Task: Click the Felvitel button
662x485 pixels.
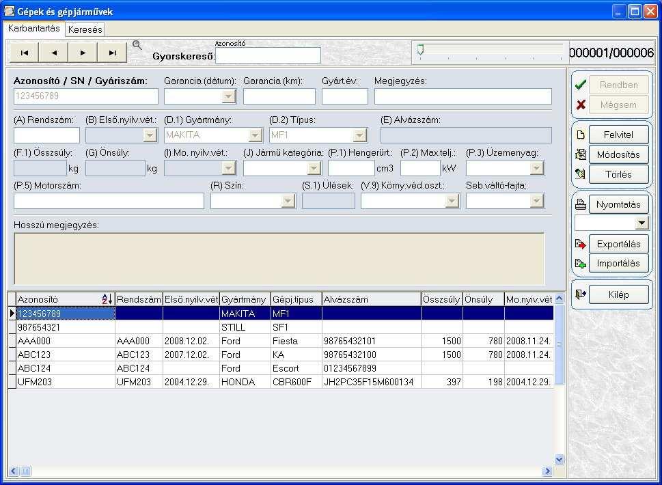Action: (618, 135)
